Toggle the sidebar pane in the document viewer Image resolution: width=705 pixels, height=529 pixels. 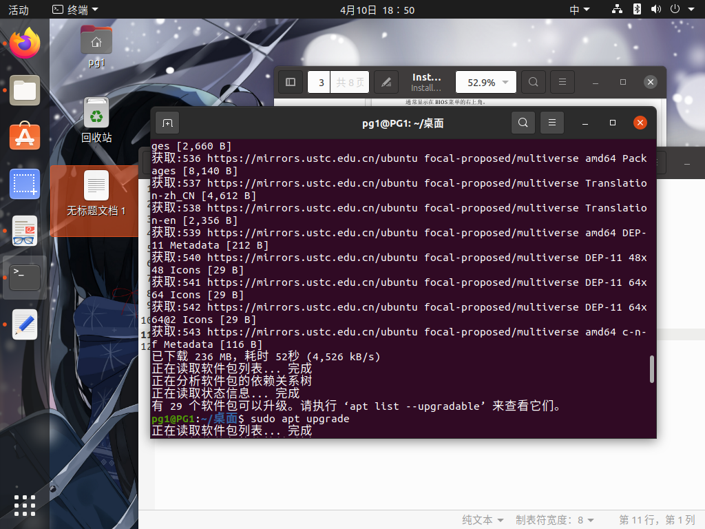(x=290, y=81)
